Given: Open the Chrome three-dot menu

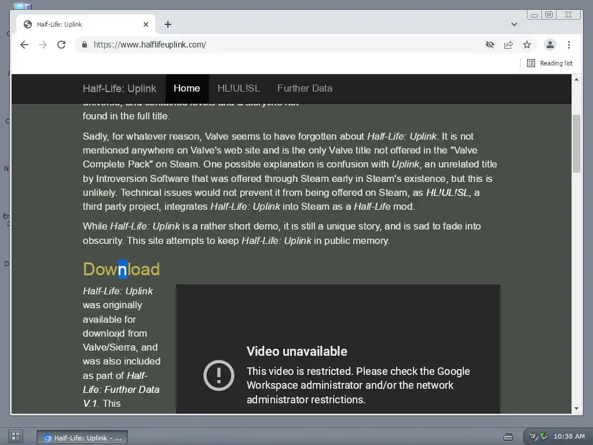Looking at the screenshot, I should tap(569, 45).
